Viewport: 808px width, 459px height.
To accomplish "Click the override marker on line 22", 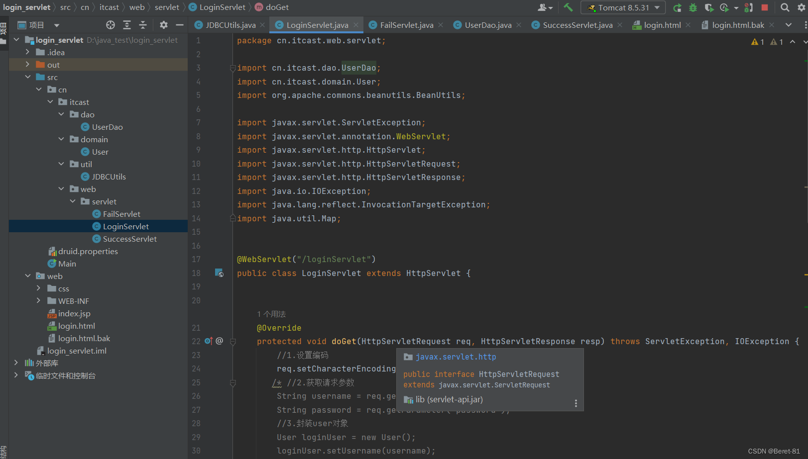I will click(x=209, y=341).
